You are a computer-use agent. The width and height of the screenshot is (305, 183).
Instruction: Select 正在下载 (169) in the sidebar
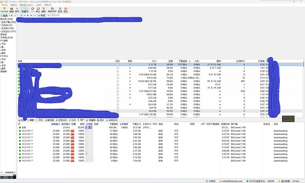(8, 22)
